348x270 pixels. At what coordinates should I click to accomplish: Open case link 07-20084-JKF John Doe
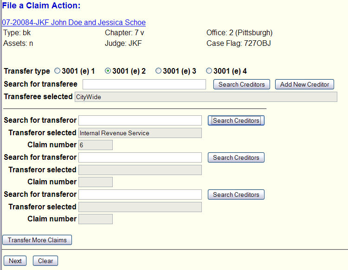tap(74, 22)
